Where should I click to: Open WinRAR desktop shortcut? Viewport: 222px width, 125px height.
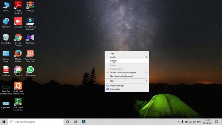coord(30,7)
